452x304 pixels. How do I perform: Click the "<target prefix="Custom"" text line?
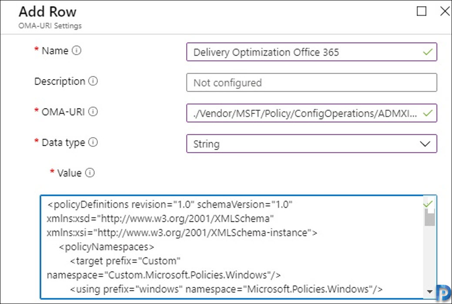(x=125, y=261)
